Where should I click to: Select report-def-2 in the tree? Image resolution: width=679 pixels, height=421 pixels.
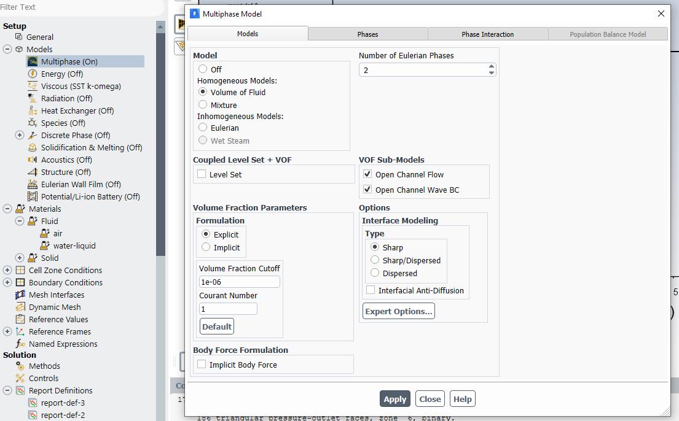coord(63,415)
